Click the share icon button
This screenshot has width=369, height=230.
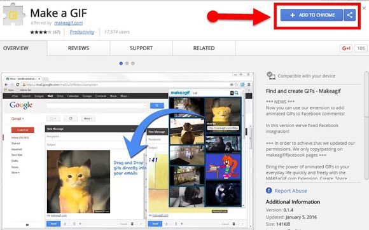pos(349,15)
